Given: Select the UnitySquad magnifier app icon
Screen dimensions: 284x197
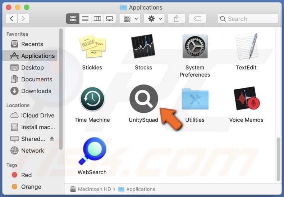Looking at the screenshot, I should [x=144, y=99].
